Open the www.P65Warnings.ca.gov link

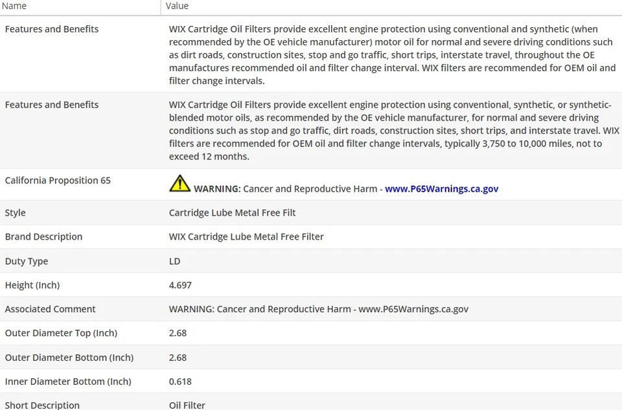coord(441,188)
